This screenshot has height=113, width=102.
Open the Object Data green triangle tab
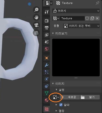coord(47,93)
